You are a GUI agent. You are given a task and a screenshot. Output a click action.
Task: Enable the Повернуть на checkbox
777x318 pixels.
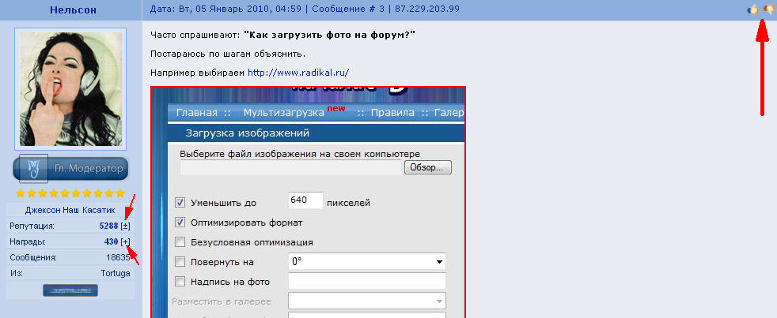pyautogui.click(x=180, y=262)
